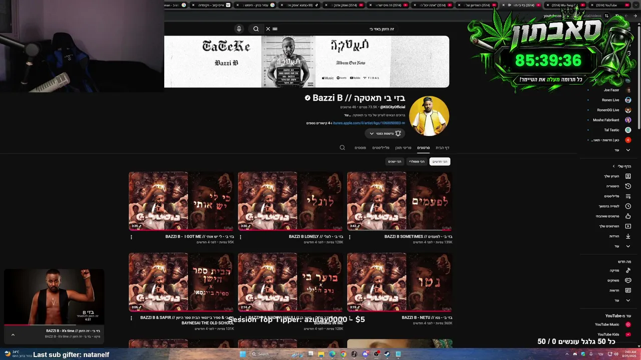Switch to the channel Home tab
This screenshot has width=641, height=360.
point(443,147)
